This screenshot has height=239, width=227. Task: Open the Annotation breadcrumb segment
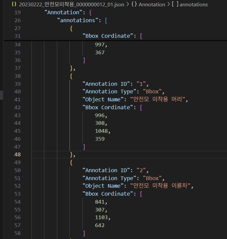[152, 4]
